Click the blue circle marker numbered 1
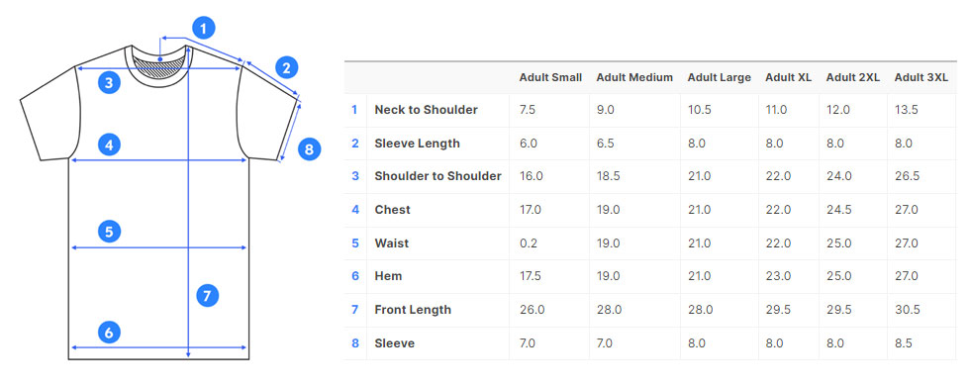This screenshot has height=387, width=969. [x=203, y=27]
